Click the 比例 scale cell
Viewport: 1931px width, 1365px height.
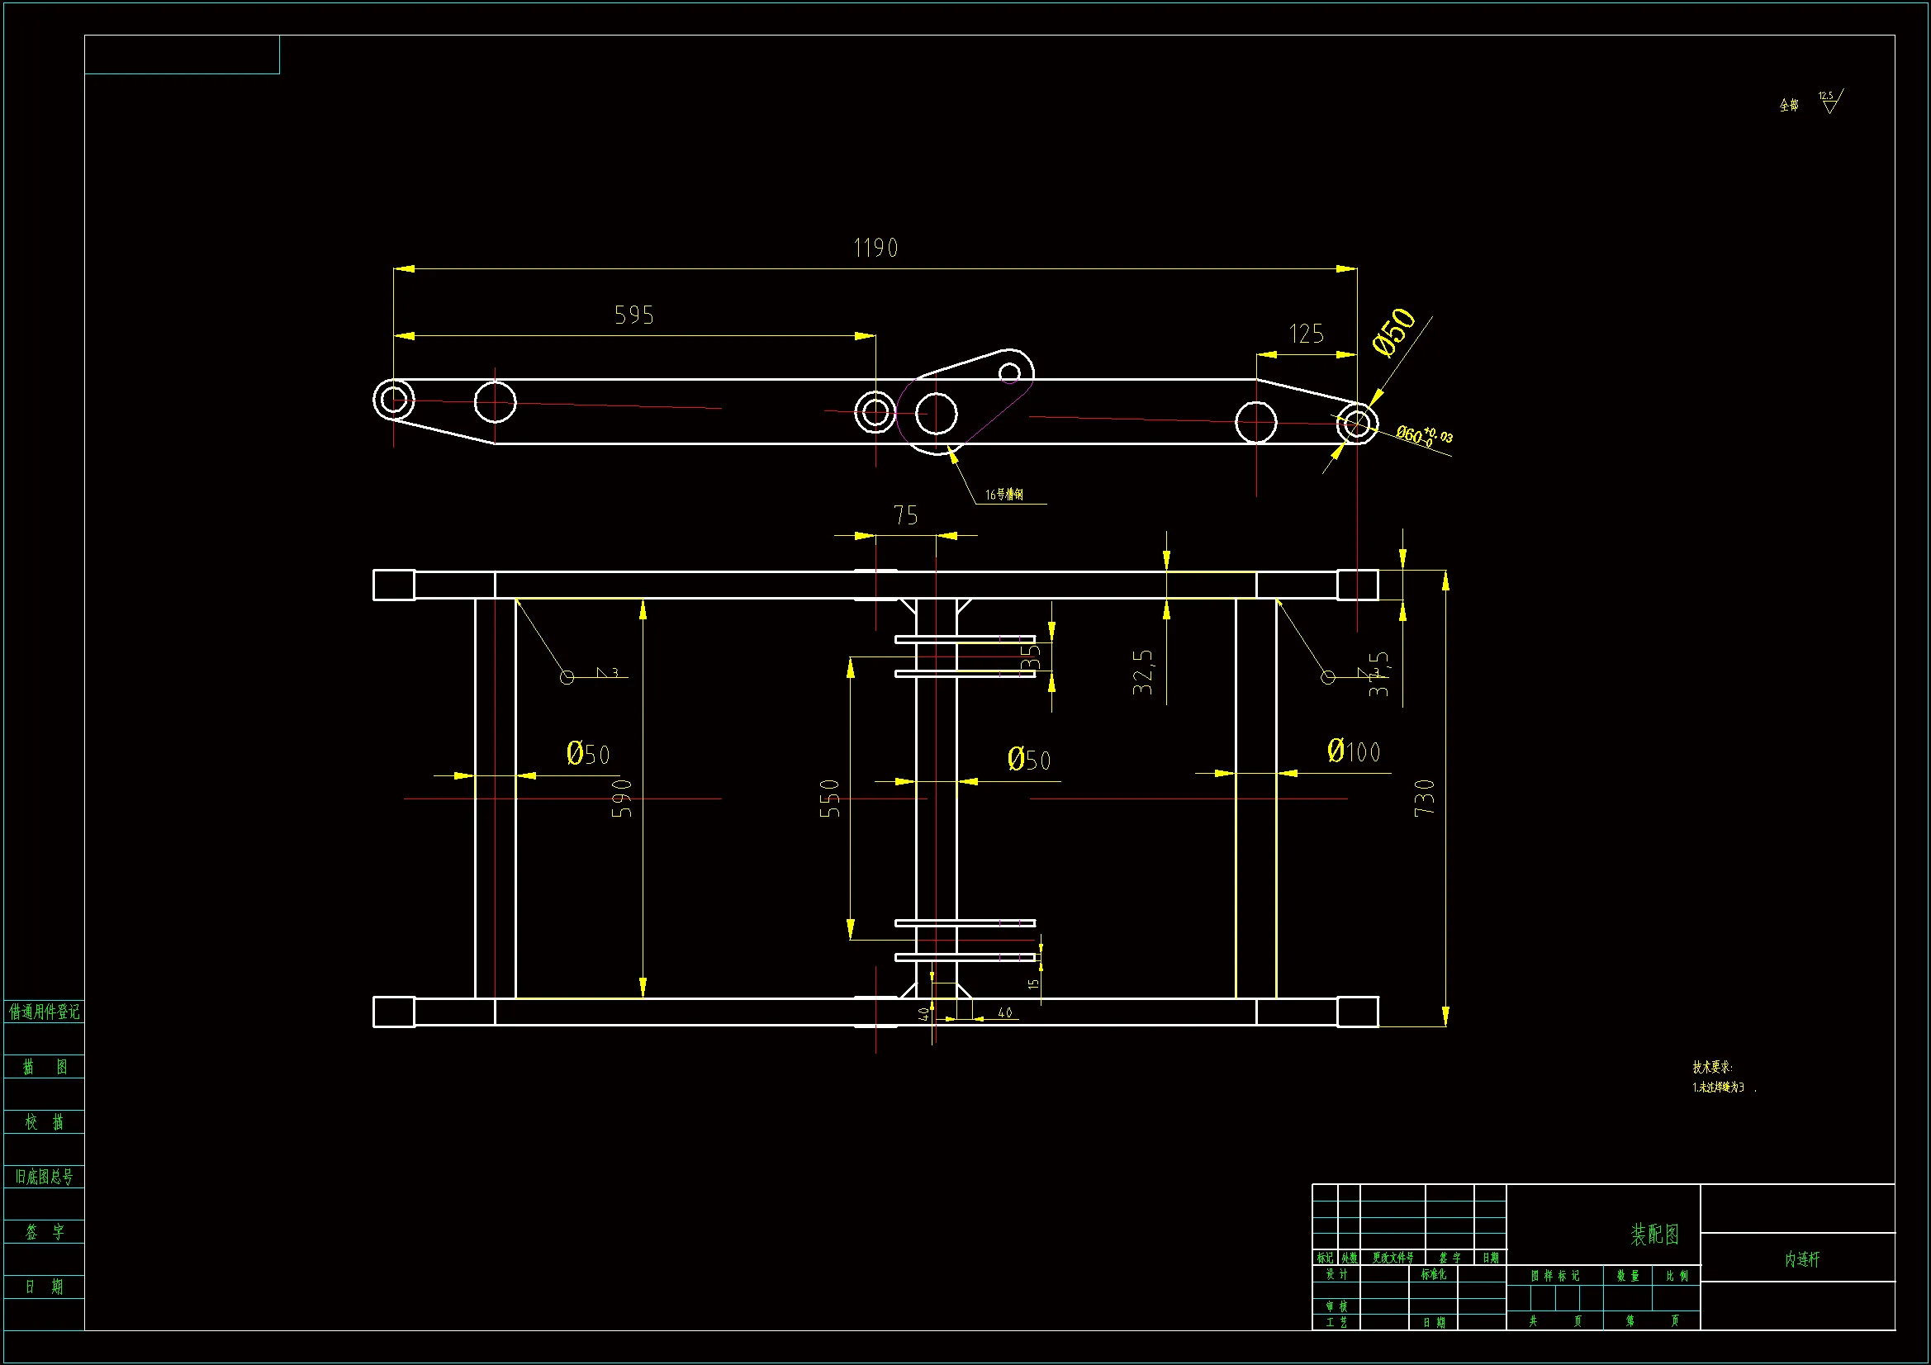1676,1276
